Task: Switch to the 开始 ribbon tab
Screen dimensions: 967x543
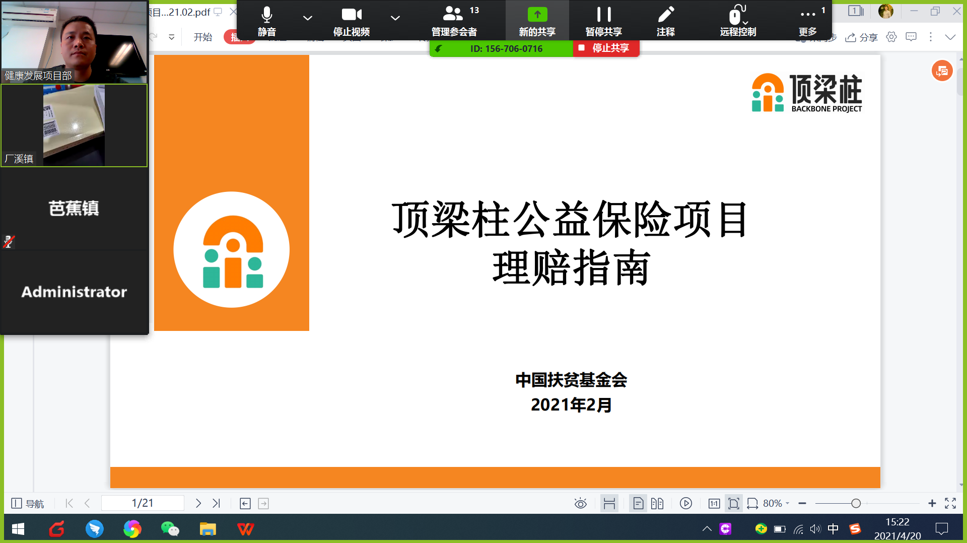Action: coord(203,37)
